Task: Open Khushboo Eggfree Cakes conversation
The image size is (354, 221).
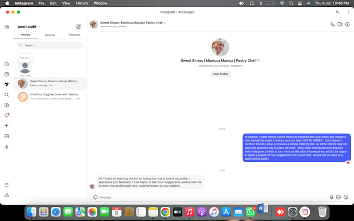Action: (50, 97)
